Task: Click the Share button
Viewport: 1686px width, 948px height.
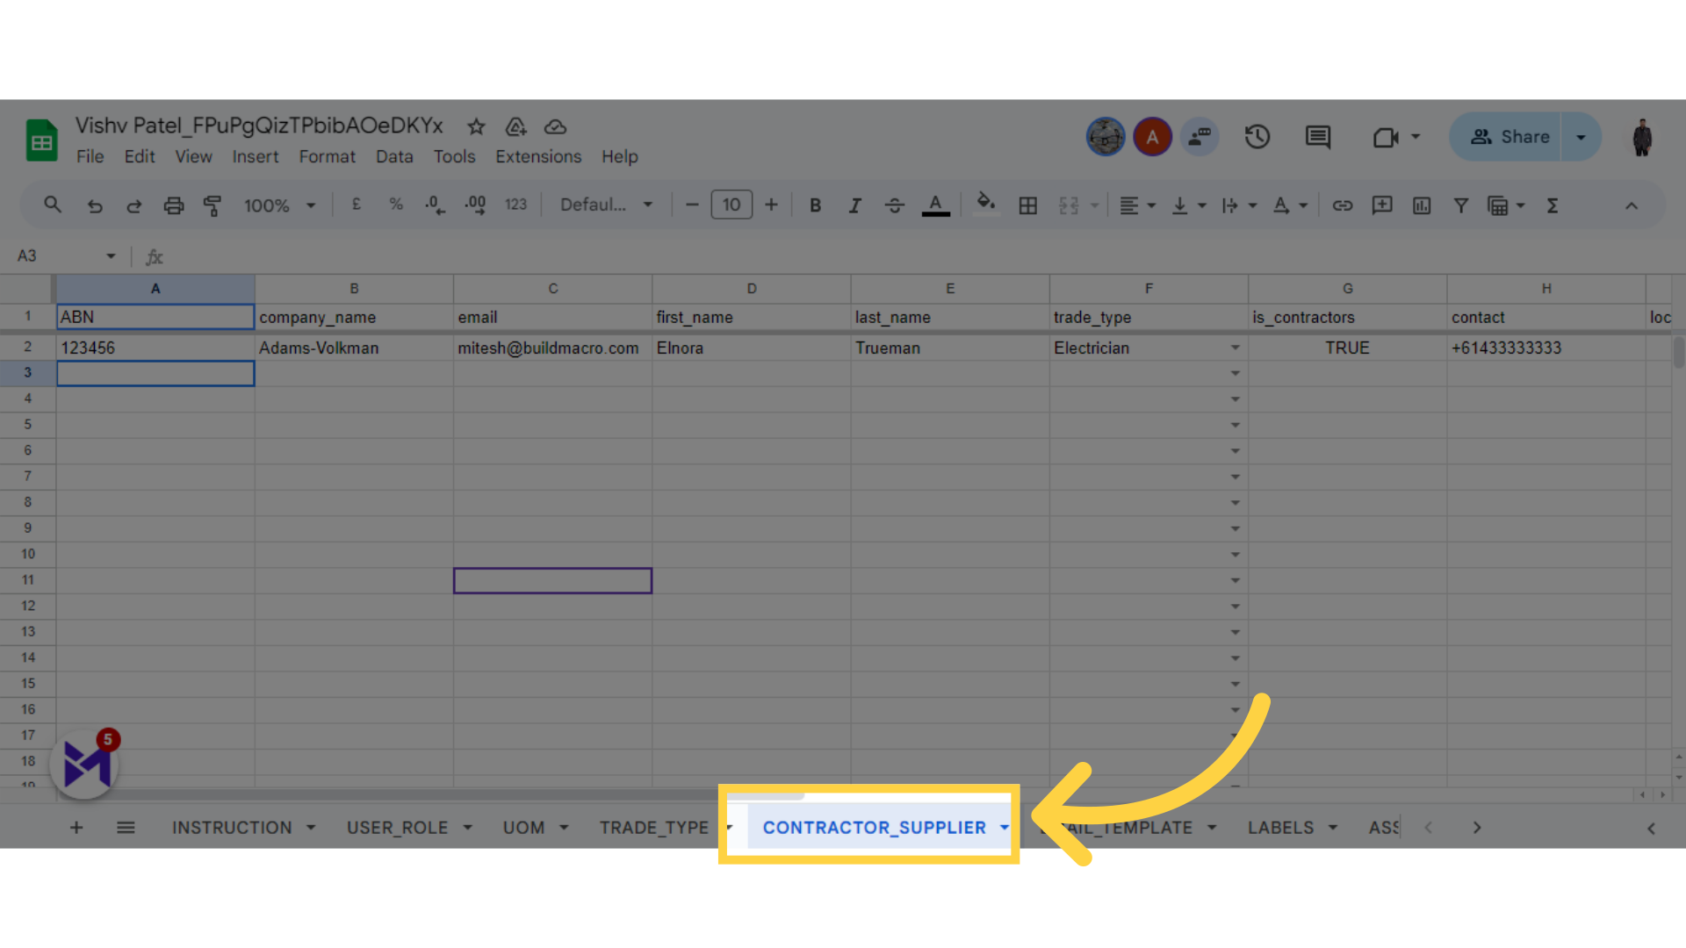Action: point(1505,137)
